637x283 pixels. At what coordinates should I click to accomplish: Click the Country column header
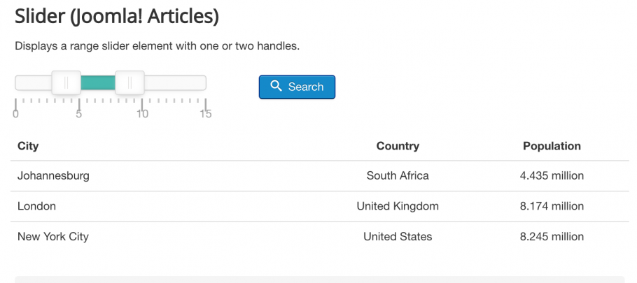coord(398,146)
